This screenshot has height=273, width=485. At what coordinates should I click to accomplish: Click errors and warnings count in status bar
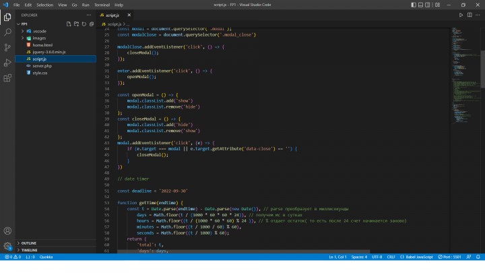(x=13, y=257)
